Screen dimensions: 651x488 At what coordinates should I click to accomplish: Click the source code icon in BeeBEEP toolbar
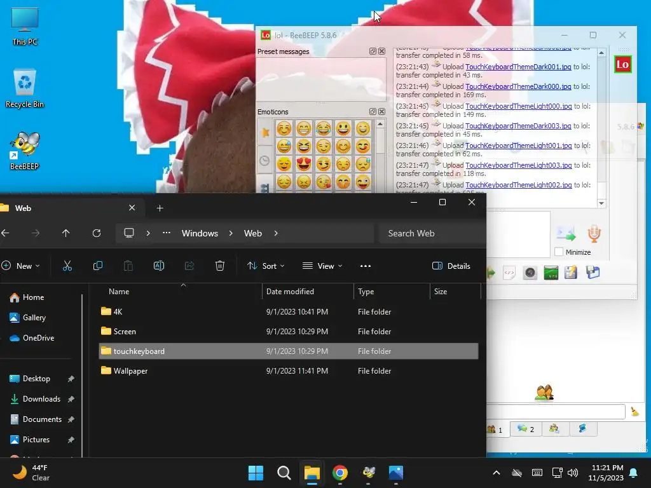(509, 273)
